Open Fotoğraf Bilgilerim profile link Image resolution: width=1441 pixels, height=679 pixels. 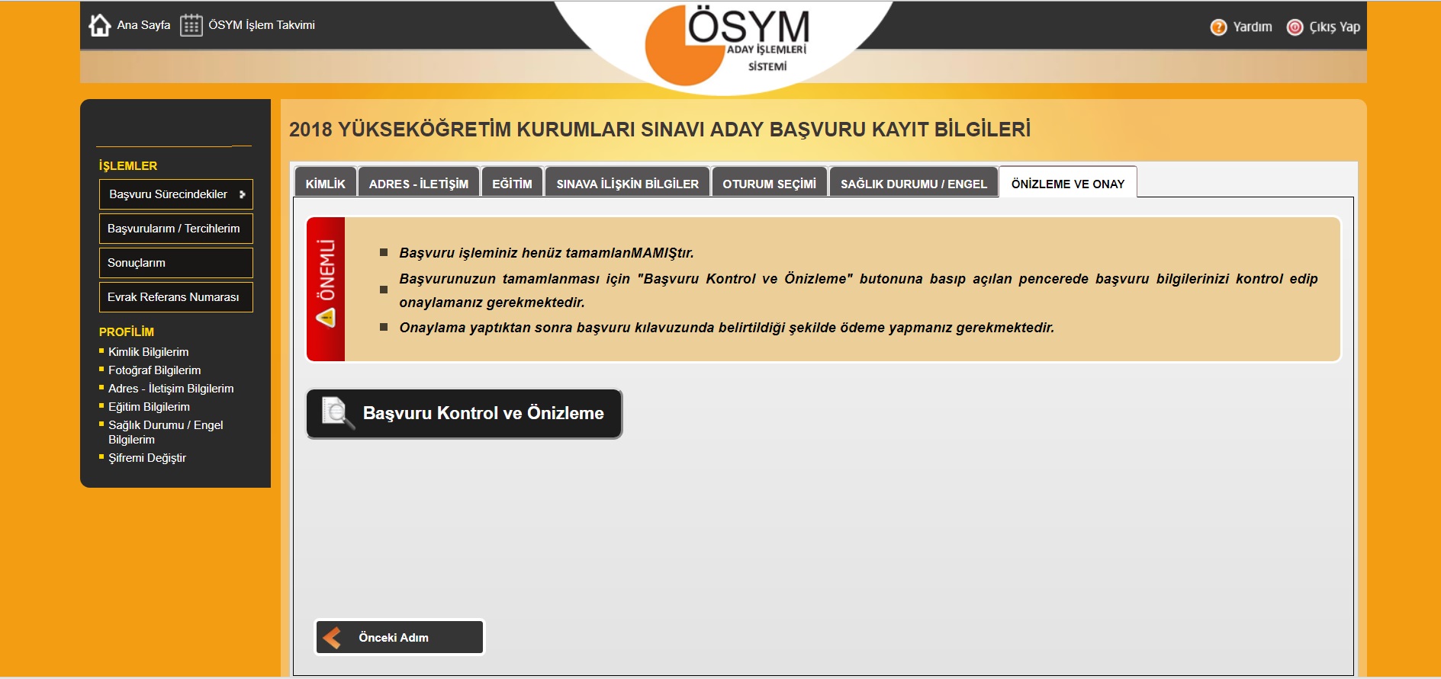(155, 370)
